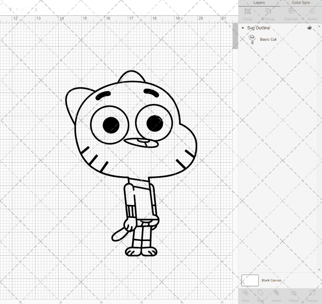Open the Blank Canvas color picker

(x=250, y=280)
